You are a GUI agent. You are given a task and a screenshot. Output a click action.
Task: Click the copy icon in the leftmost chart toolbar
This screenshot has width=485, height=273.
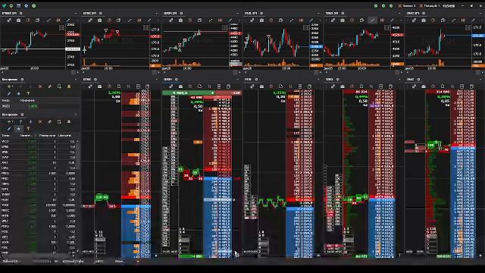tap(37, 20)
